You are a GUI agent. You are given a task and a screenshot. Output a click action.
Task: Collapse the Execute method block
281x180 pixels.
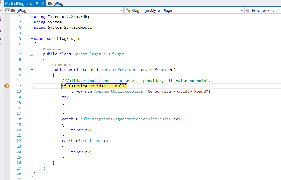pyautogui.click(x=32, y=69)
